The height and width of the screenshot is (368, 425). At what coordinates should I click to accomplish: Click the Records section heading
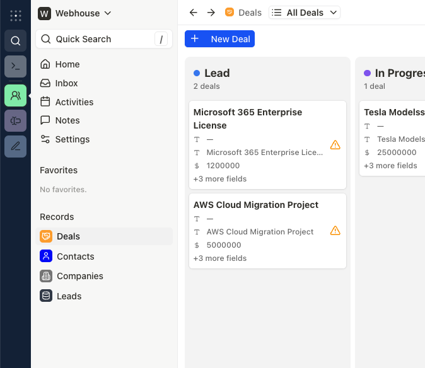[57, 217]
